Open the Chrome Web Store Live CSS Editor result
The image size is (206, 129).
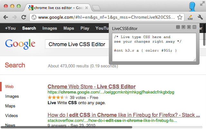[x=91, y=86]
